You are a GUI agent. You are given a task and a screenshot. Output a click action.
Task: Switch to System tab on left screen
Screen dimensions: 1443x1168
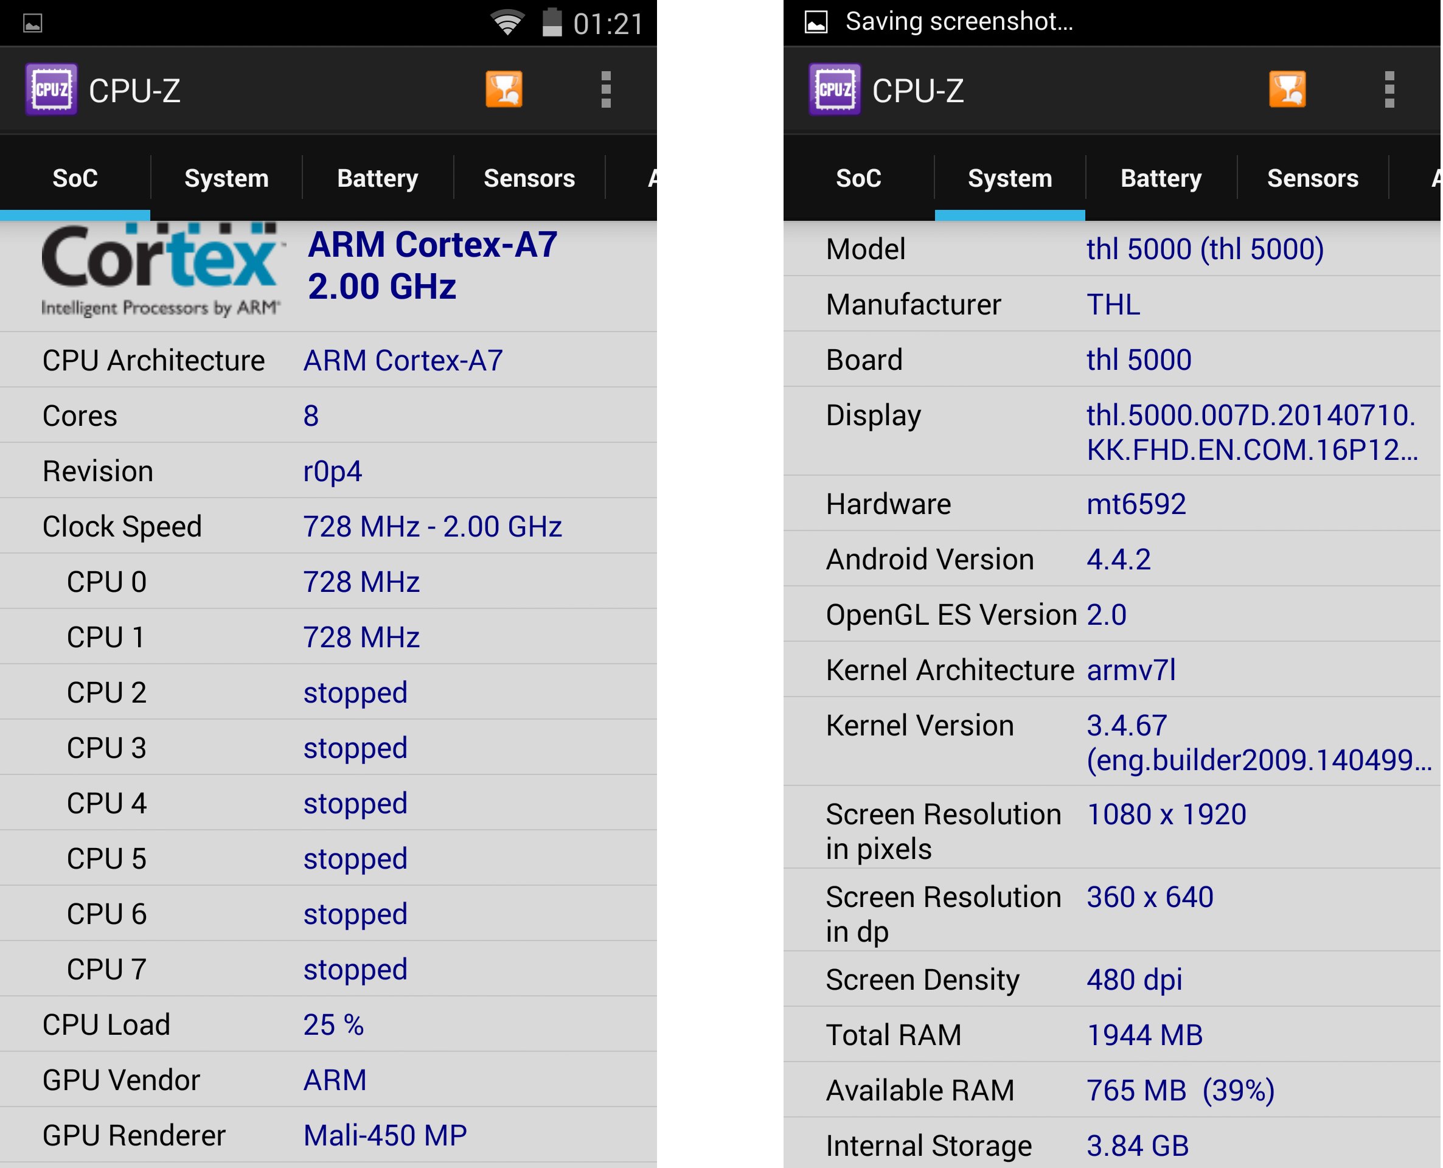[226, 178]
